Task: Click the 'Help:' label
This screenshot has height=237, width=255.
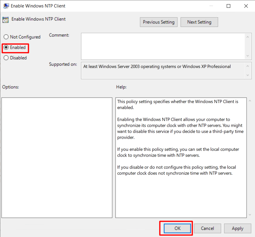Action: (x=121, y=87)
